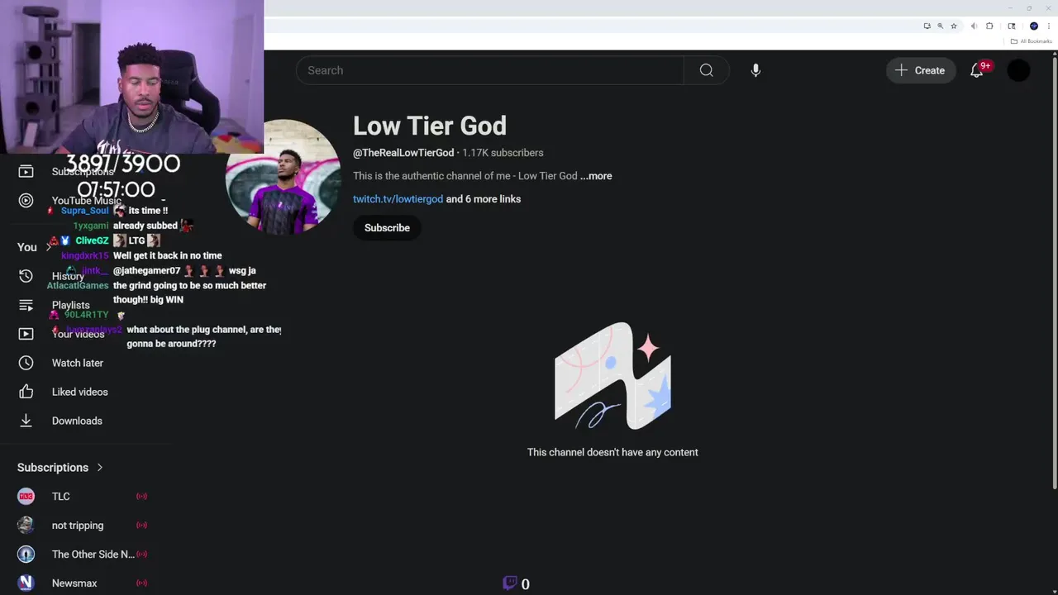1058x595 pixels.
Task: Click the TLC channel avatar
Action: coord(26,497)
